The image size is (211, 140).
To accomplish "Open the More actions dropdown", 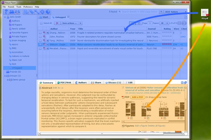I will click(x=71, y=23).
